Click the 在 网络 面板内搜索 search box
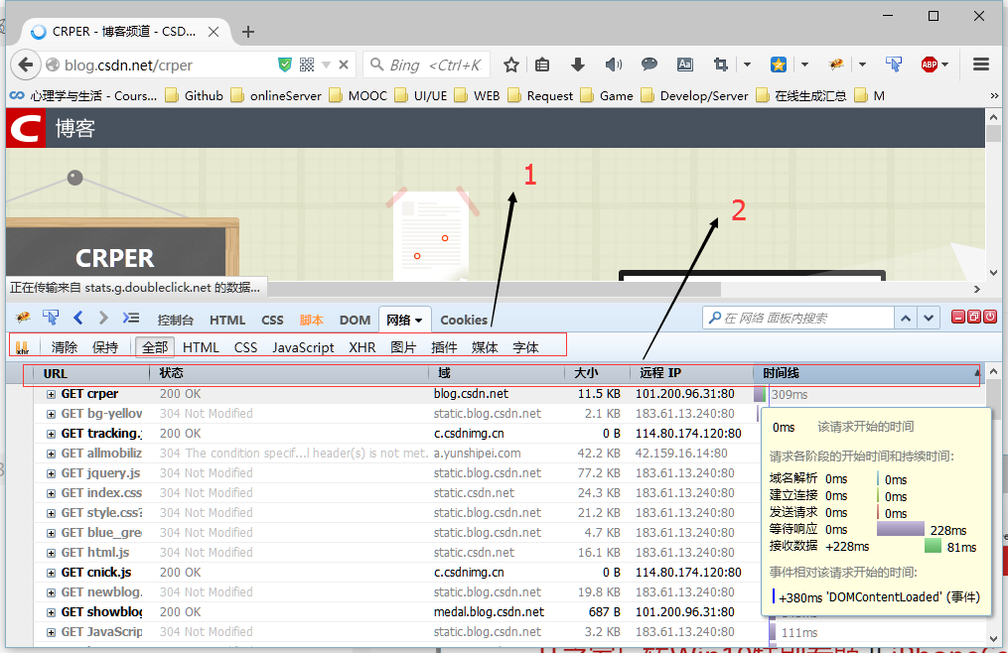This screenshot has height=653, width=1008. 797,319
